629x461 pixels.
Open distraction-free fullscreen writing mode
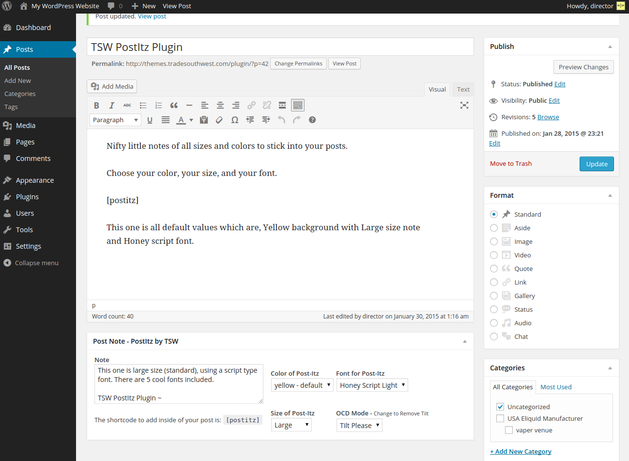point(464,105)
